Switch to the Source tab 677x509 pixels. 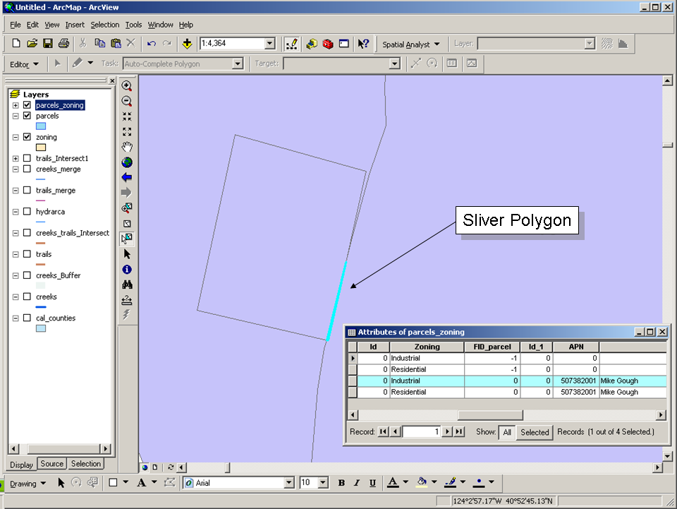point(51,464)
